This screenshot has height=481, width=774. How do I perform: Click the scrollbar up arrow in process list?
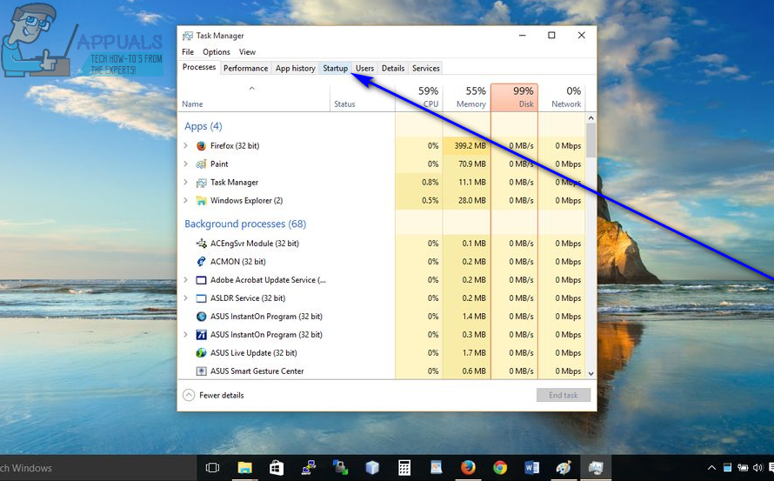coord(591,118)
